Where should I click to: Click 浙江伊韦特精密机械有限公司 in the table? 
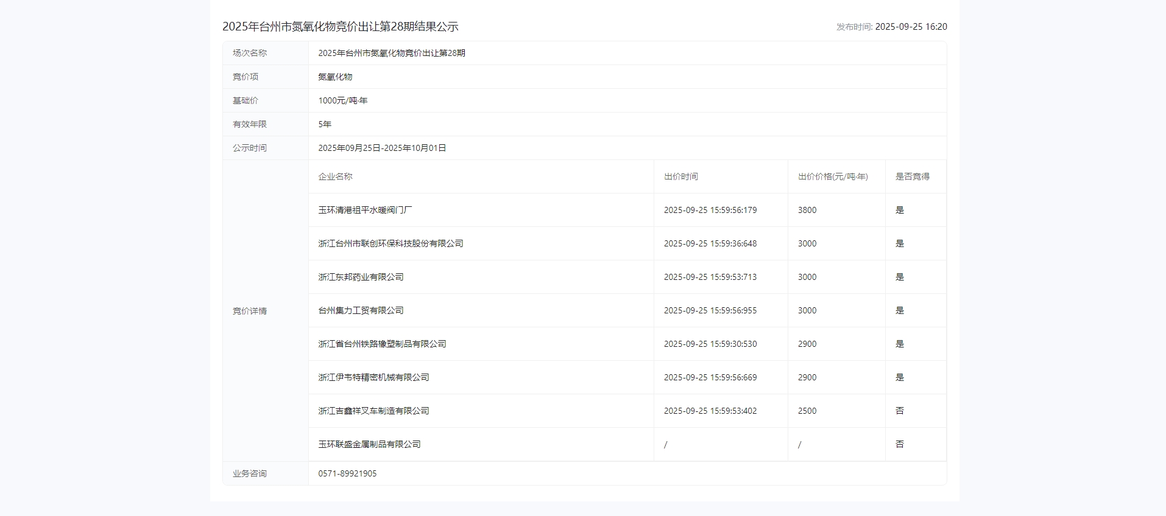pyautogui.click(x=373, y=377)
